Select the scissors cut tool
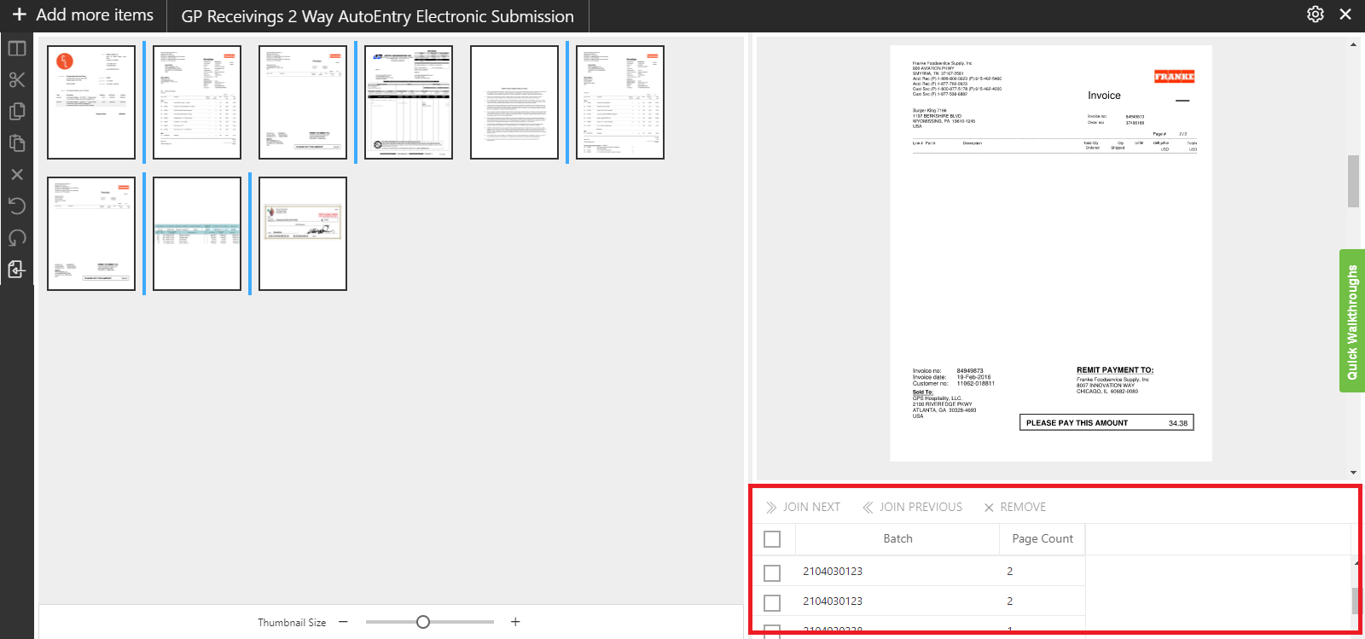Viewport: 1365px width, 639px height. 17,80
